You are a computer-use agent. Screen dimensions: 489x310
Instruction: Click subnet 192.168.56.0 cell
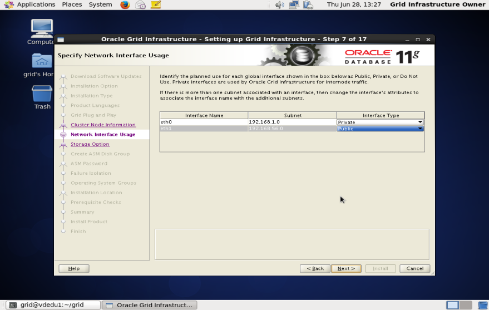[292, 129]
